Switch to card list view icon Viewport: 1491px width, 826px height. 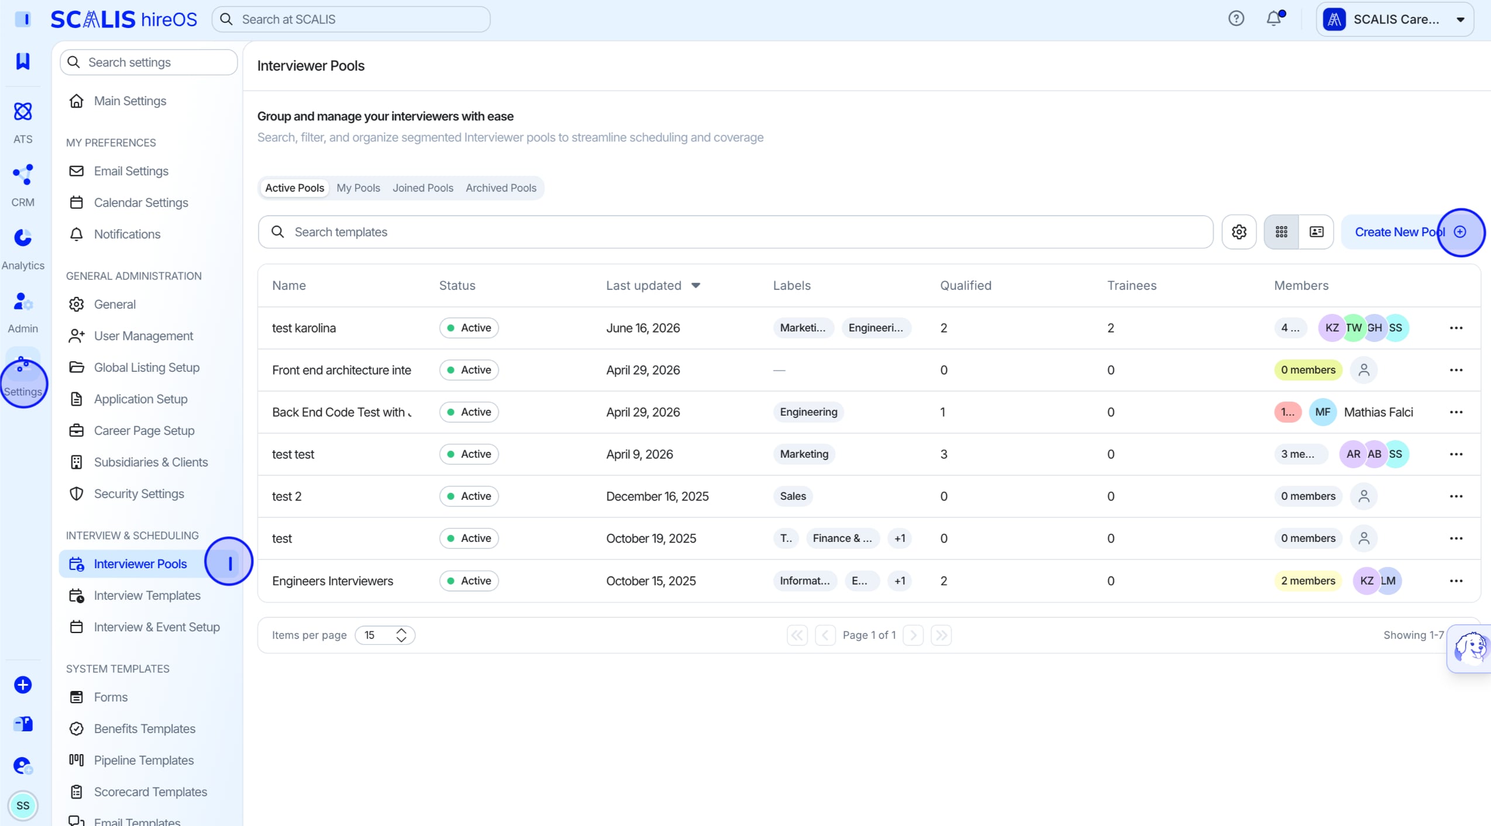pos(1316,232)
